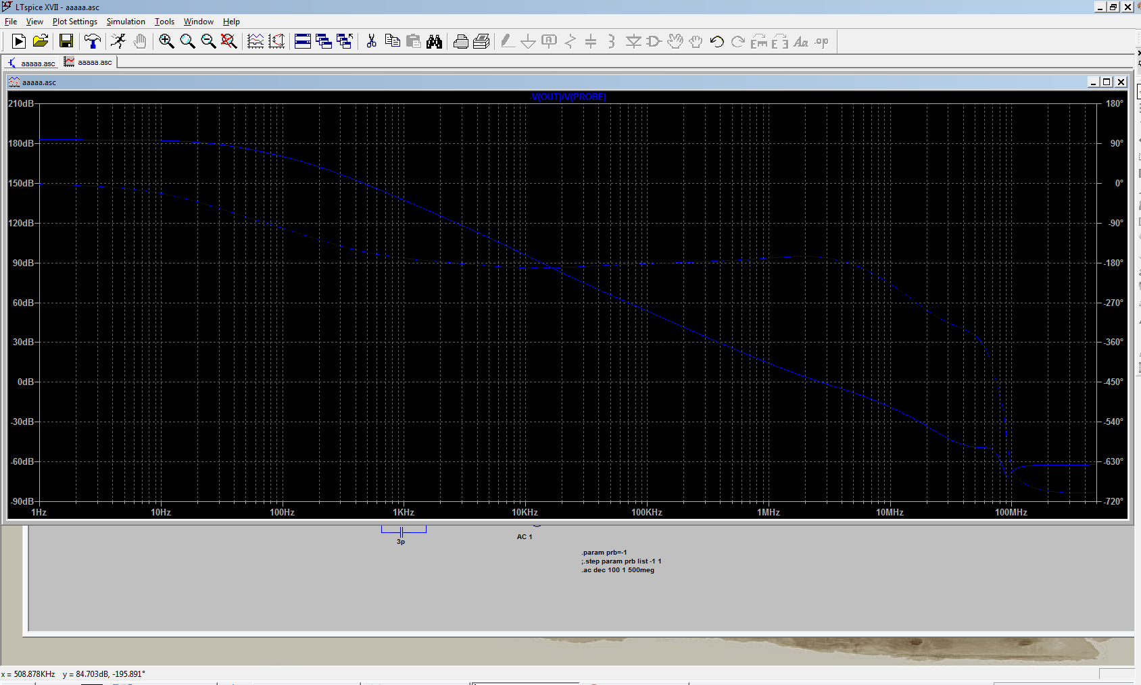Click the Mirror component icon
The height and width of the screenshot is (685, 1141).
[x=780, y=42]
